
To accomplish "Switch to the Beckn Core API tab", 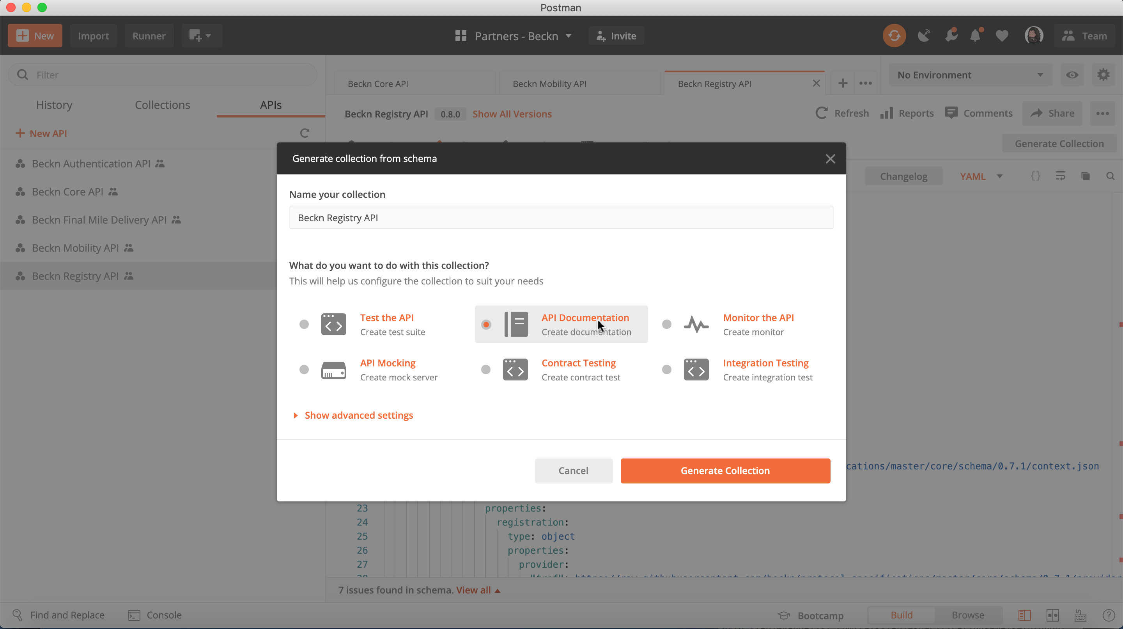I will (x=414, y=84).
